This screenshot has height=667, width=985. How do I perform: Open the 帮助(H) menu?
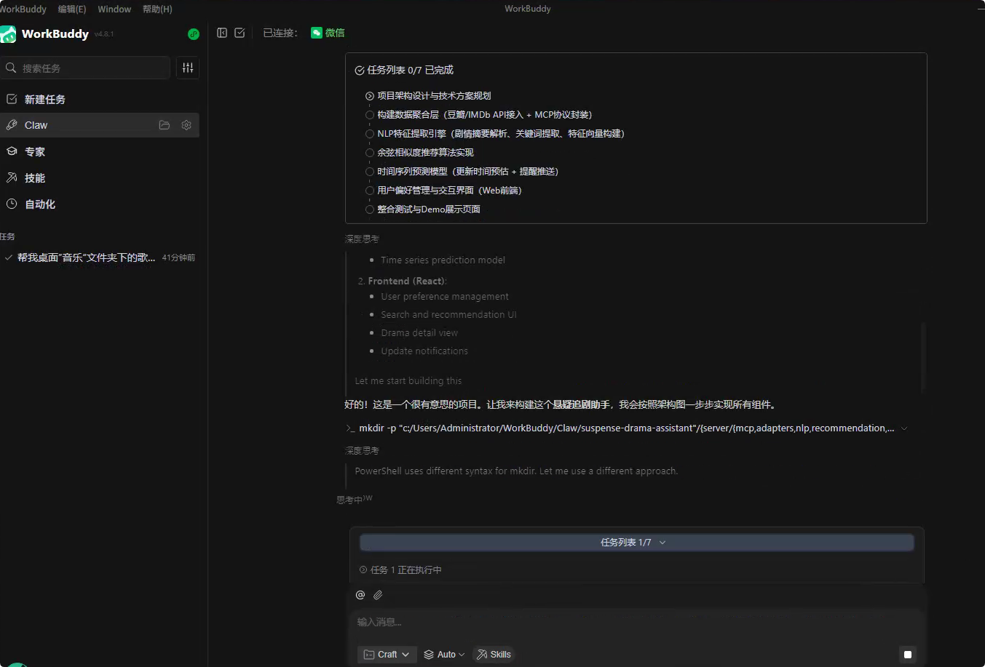point(157,9)
